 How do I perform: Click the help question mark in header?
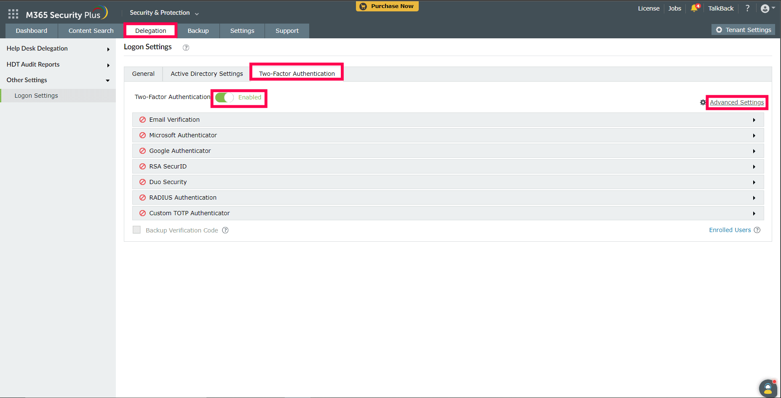tap(747, 8)
